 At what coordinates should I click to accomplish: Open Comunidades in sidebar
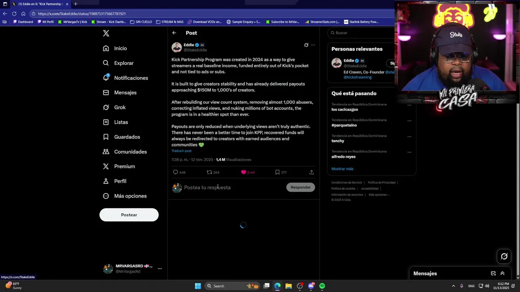125,152
